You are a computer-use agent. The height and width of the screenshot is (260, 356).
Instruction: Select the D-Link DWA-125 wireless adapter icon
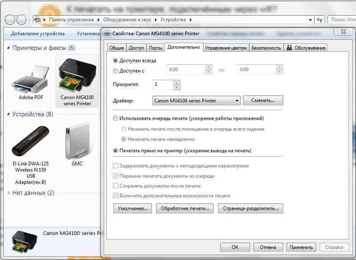pyautogui.click(x=31, y=141)
